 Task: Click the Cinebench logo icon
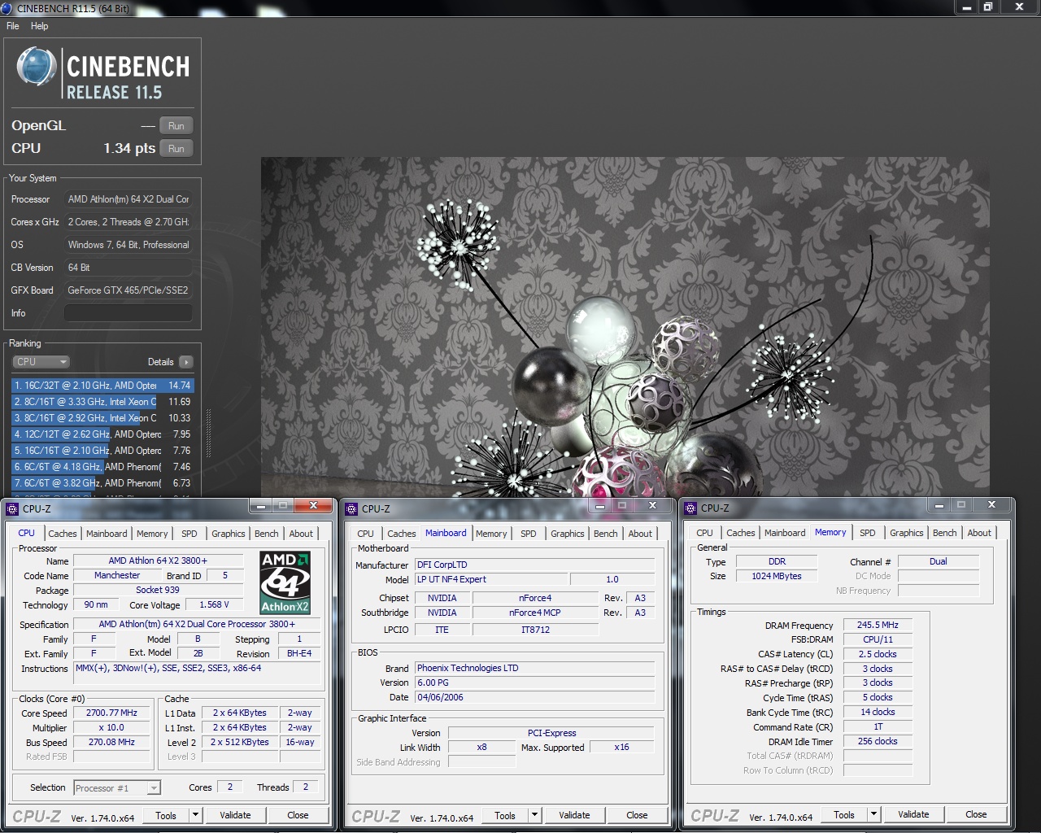[37, 67]
